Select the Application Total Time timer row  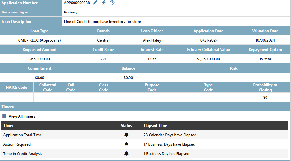(x=23, y=135)
